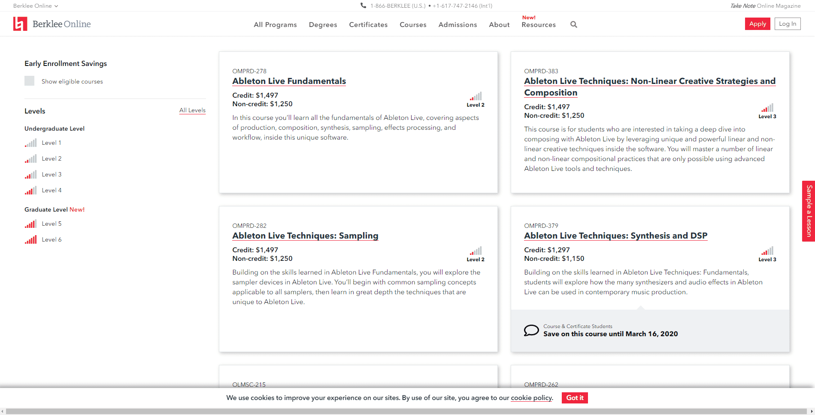
Task: Click the scrollbar left arrow
Action: tap(3, 412)
